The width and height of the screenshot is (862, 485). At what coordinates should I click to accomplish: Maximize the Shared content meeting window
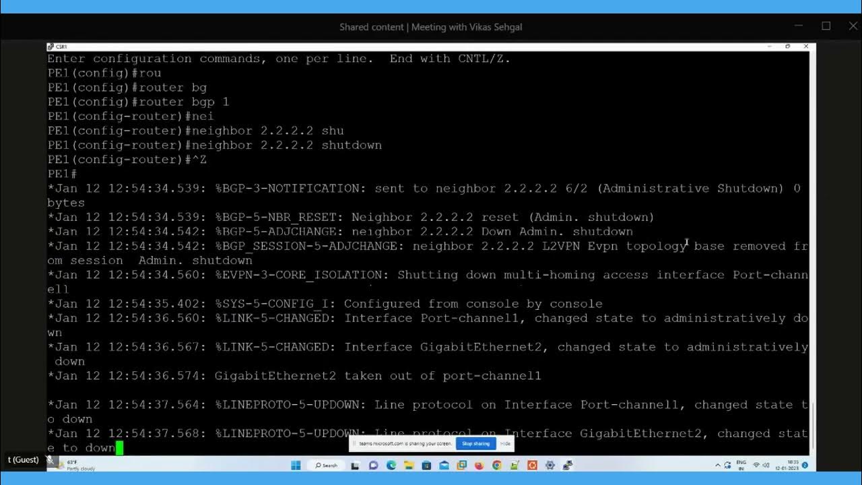pos(826,26)
